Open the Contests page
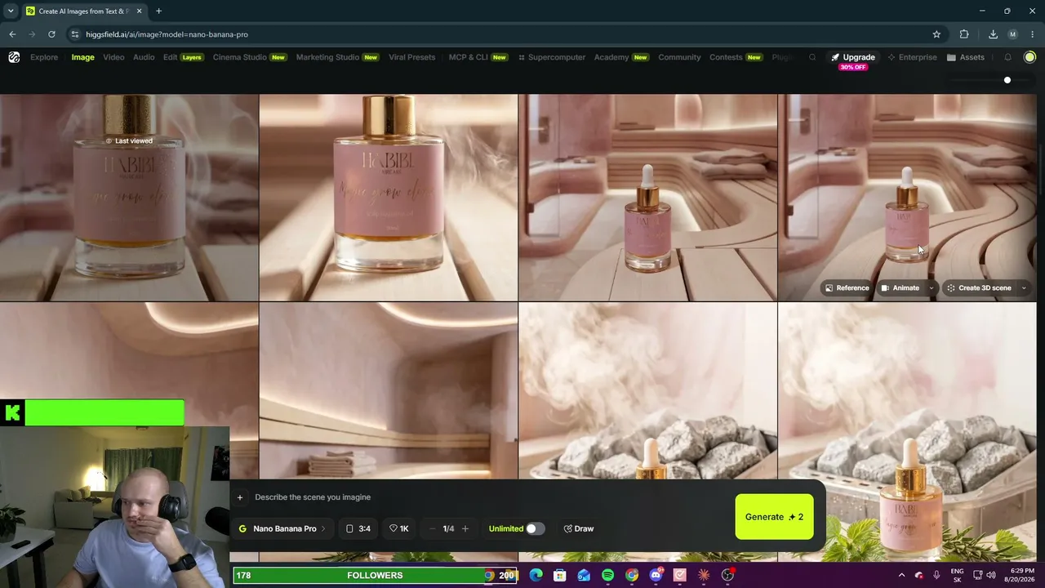 point(736,57)
